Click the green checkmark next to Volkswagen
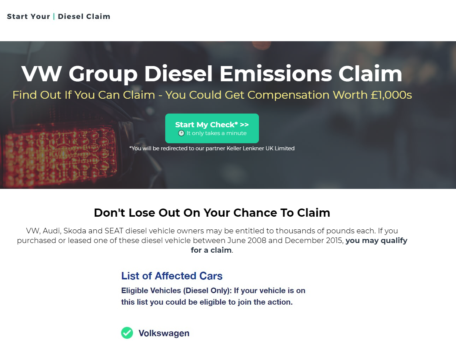Image resolution: width=456 pixels, height=341 pixels. pyautogui.click(x=127, y=333)
